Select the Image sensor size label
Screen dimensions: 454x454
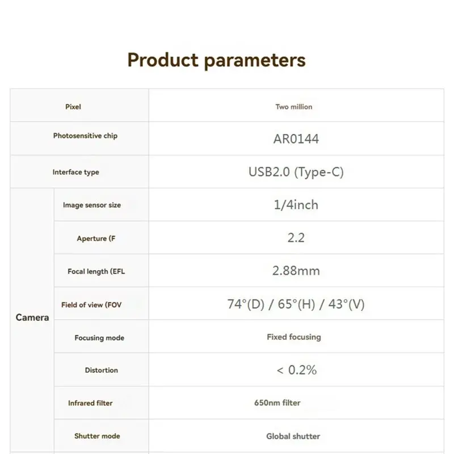tap(92, 205)
